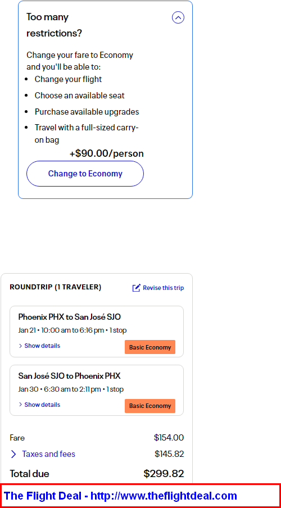Collapse the Too many restrictions panel
This screenshot has height=508, width=281.
tap(178, 17)
